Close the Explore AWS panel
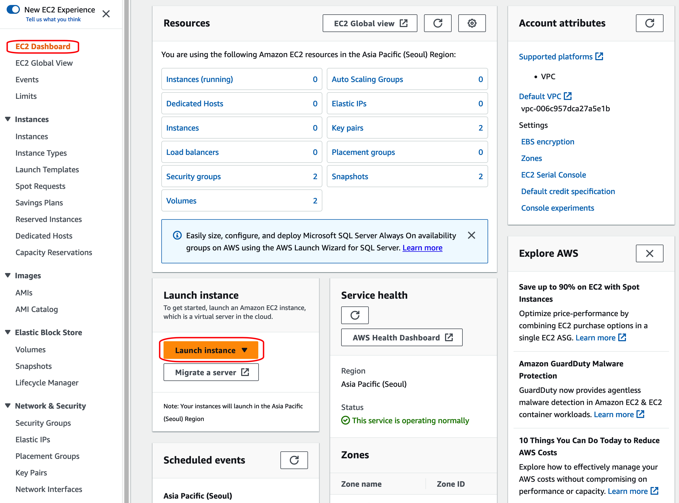This screenshot has height=503, width=679. tap(649, 253)
